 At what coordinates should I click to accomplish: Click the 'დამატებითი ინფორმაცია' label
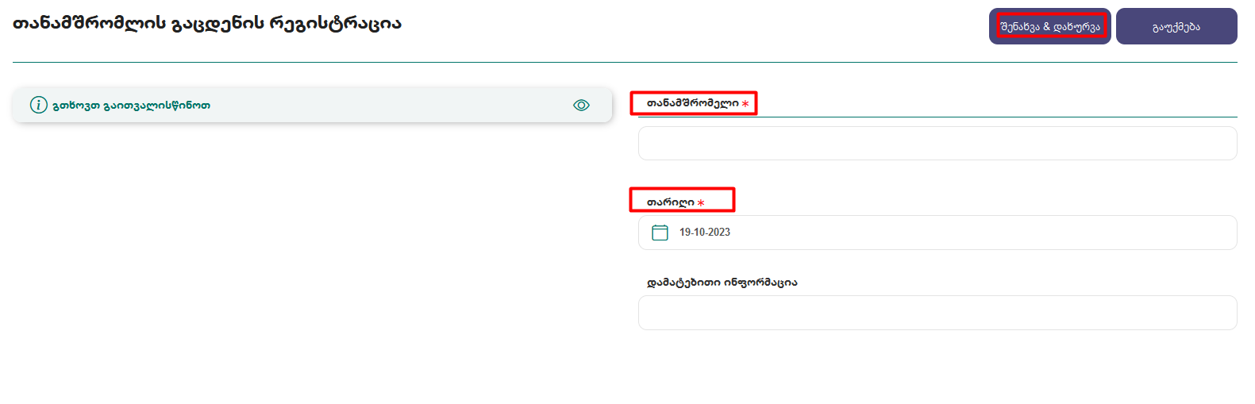click(x=722, y=283)
